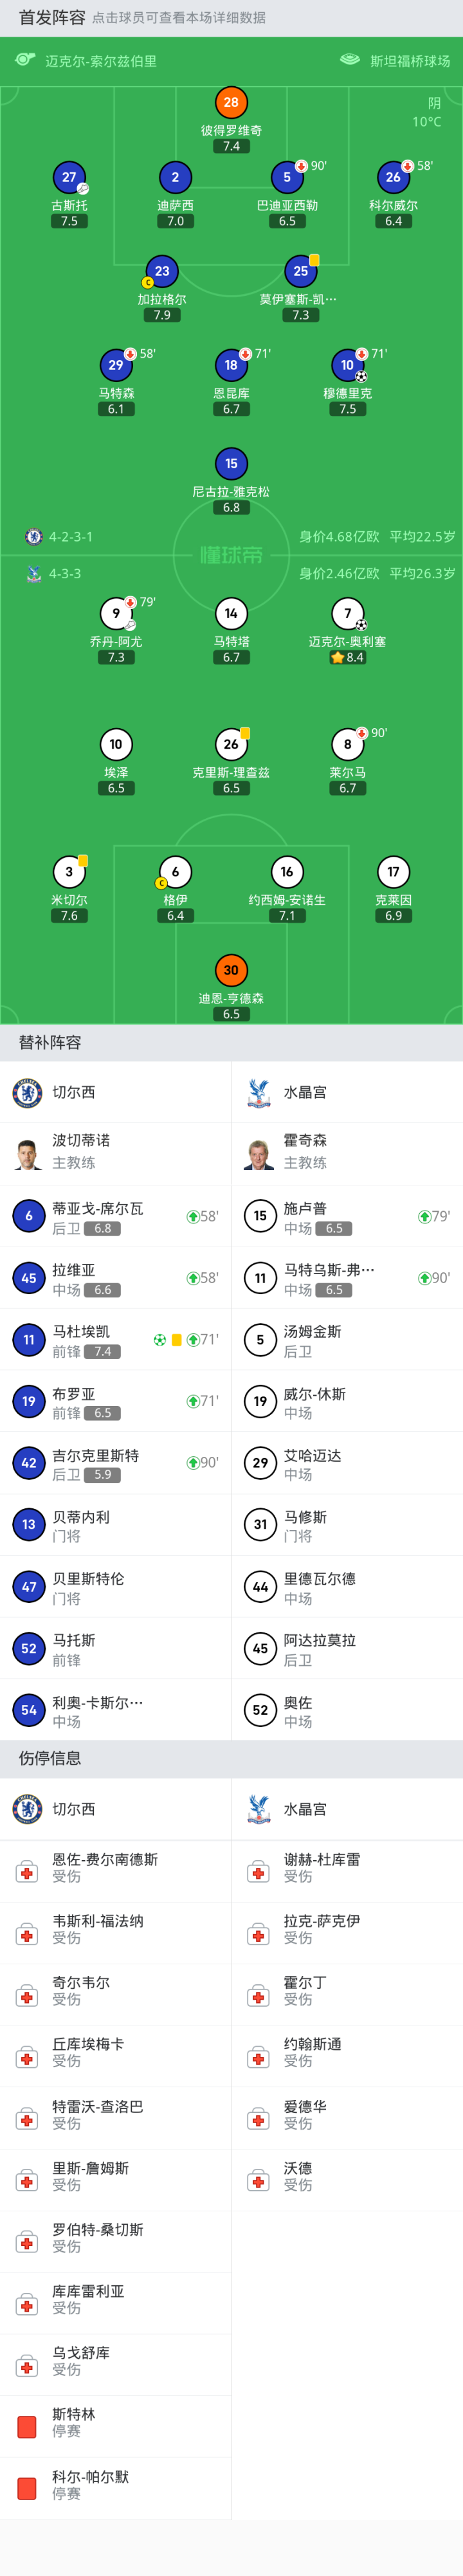Screen dimensions: 463x2576
Task: Click the injury icon beside 恩佐-费尔南德斯
Action: coord(27,1872)
